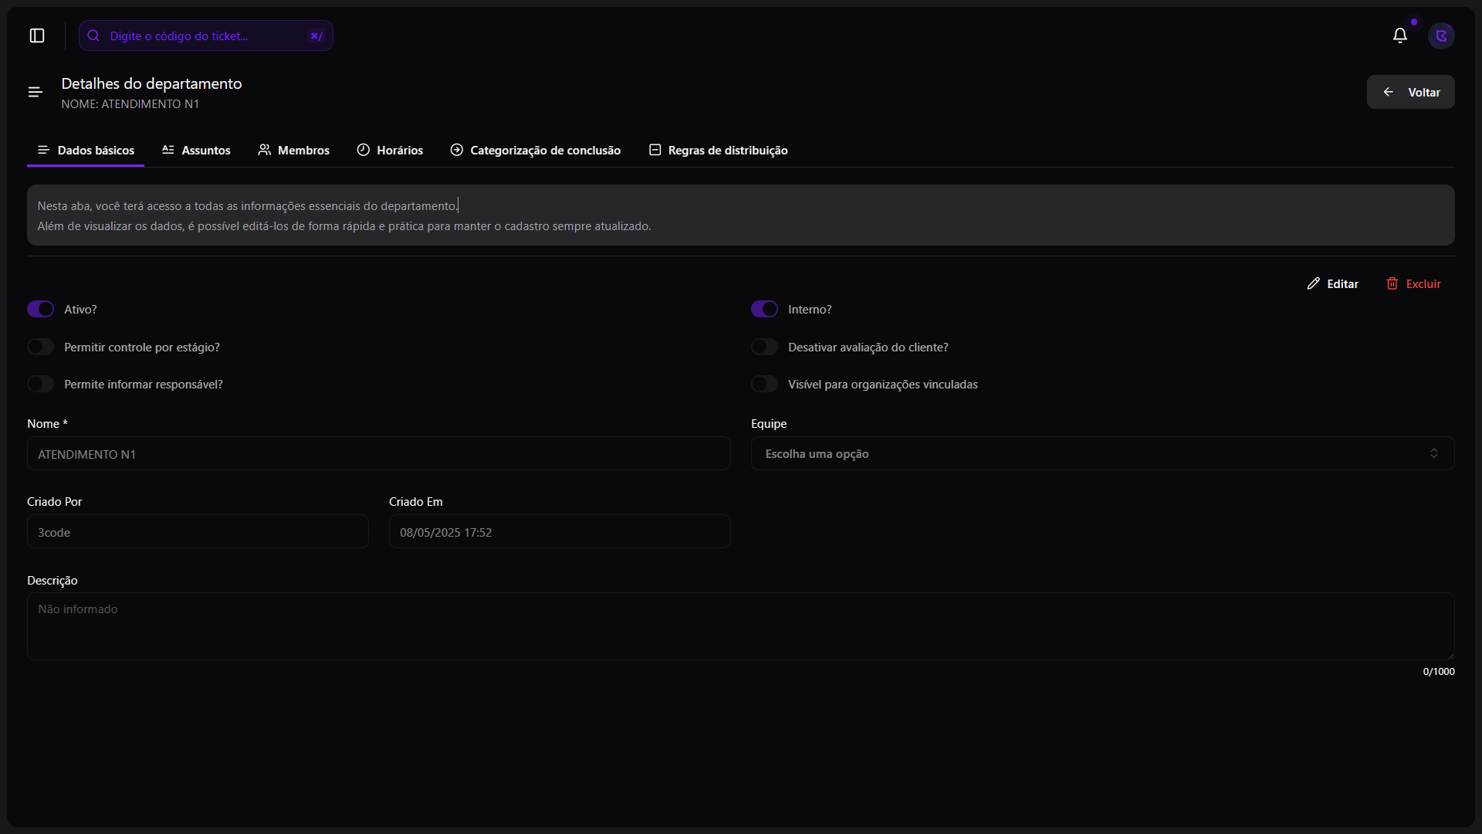
Task: Enable Permitir controle por estágio toggle
Action: point(41,347)
